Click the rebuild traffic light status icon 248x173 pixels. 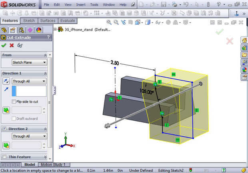[190, 170]
